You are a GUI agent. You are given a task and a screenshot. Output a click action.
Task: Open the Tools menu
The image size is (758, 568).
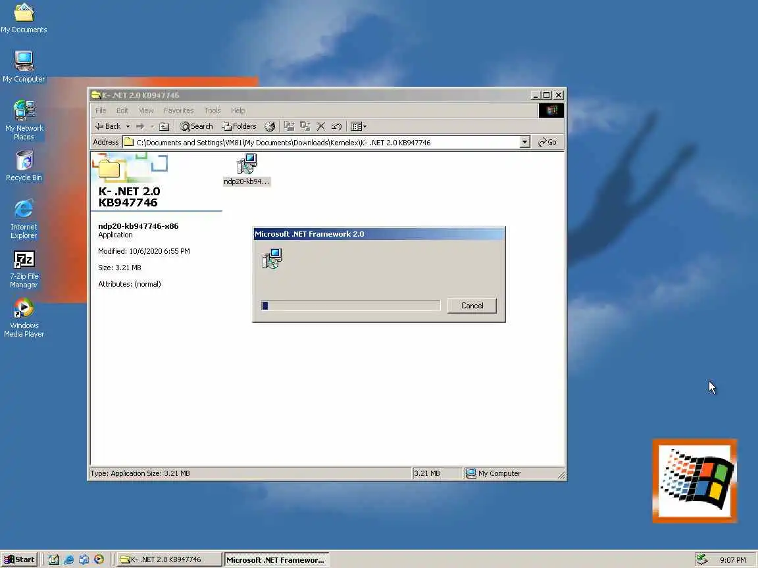tap(213, 110)
